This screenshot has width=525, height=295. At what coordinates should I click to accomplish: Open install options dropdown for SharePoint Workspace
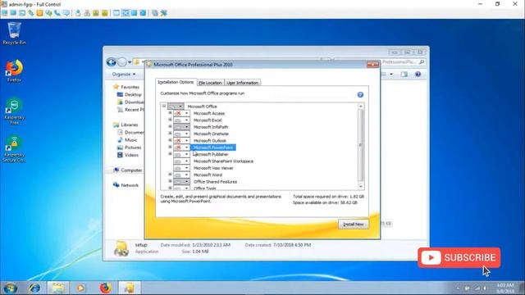[x=181, y=161]
